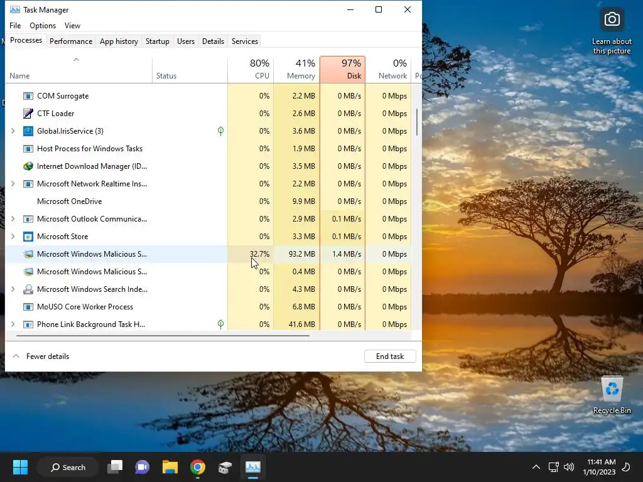643x482 pixels.
Task: Click the Internet Download Manager globe icon
Action: tap(28, 166)
